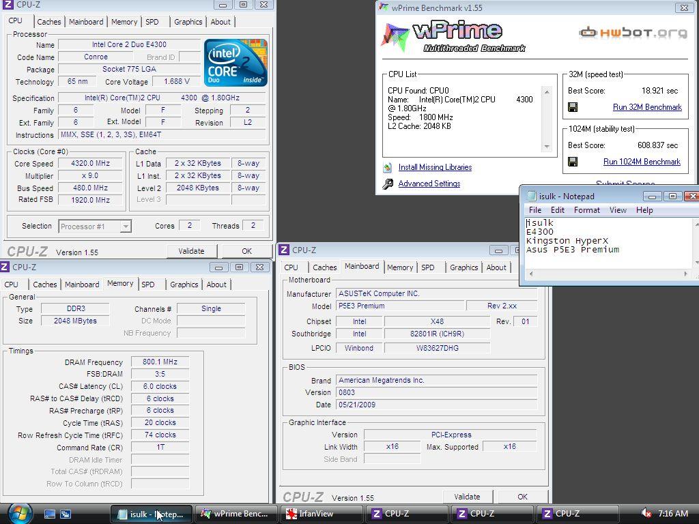The image size is (699, 524).
Task: Open the Advanced Settings link
Action: pyautogui.click(x=429, y=184)
